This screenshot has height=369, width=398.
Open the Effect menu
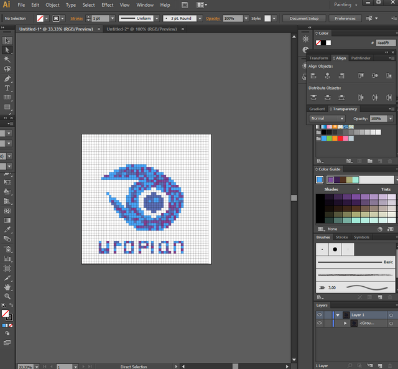(108, 5)
